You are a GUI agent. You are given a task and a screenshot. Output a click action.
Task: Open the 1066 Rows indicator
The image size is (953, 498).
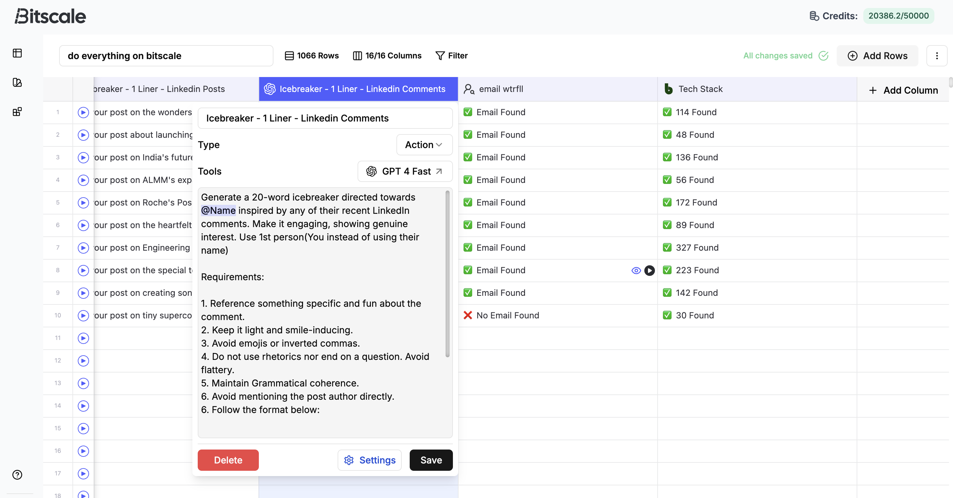pos(311,56)
